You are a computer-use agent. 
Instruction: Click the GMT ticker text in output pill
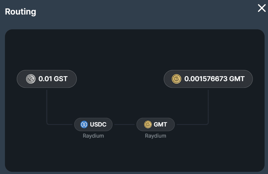pos(237,79)
